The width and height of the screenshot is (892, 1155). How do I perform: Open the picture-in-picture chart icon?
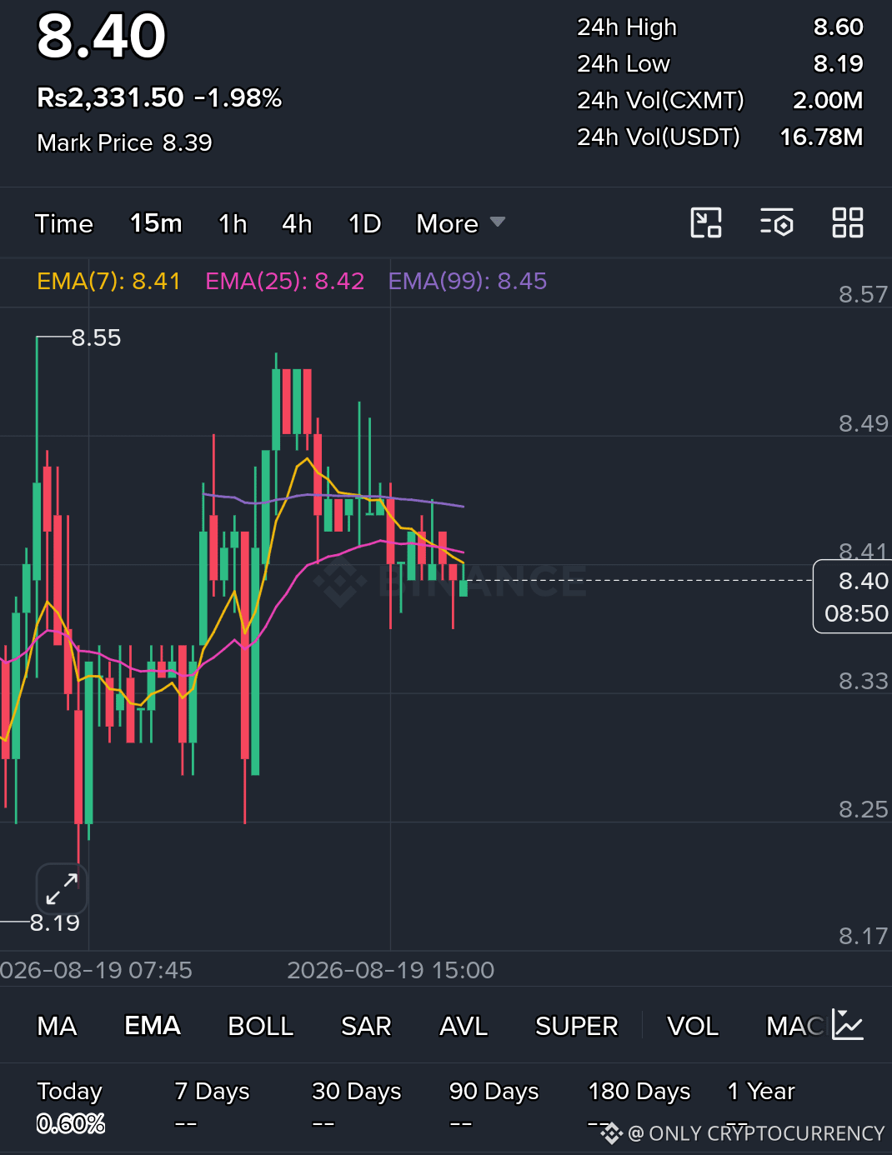pyautogui.click(x=706, y=222)
